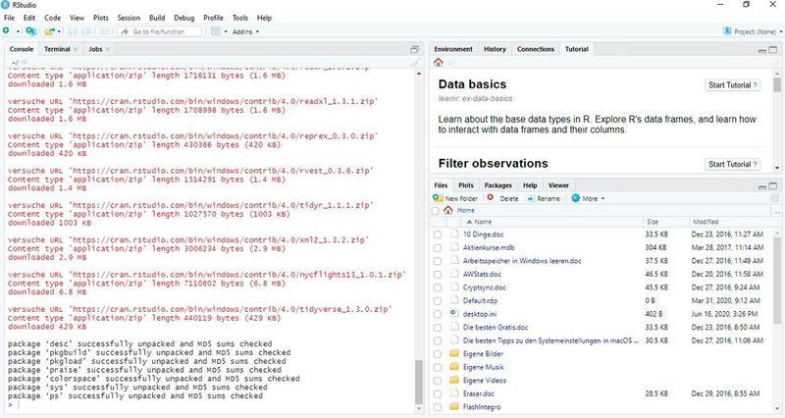Image resolution: width=785 pixels, height=418 pixels.
Task: Open the workspace panes dropdown arrow
Action: click(x=226, y=31)
